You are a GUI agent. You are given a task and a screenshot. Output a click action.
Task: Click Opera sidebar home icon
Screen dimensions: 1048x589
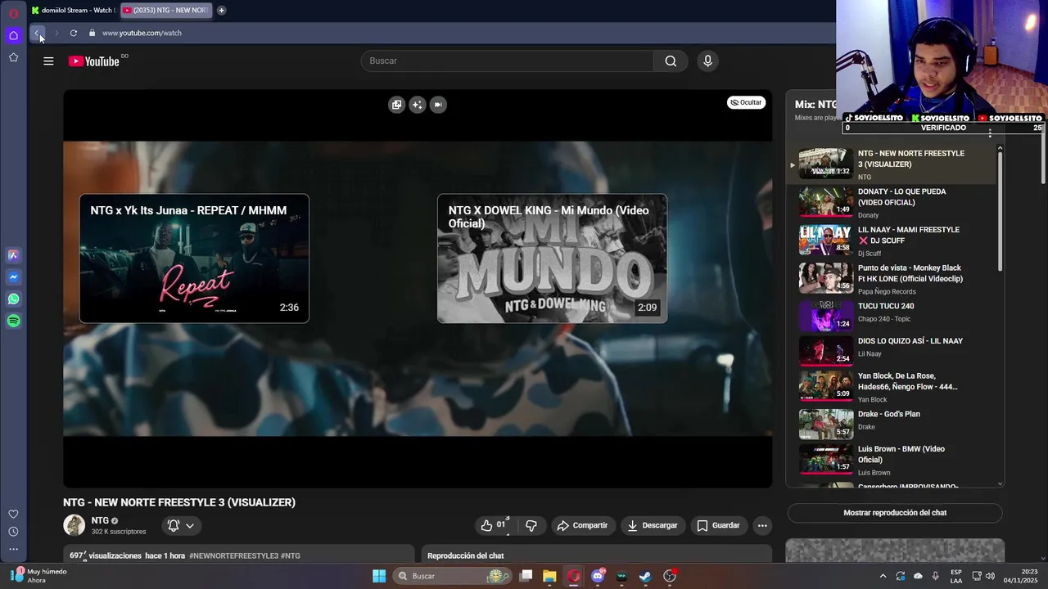[x=13, y=35]
